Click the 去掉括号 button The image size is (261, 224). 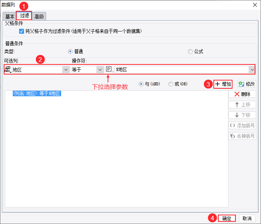click(x=242, y=136)
